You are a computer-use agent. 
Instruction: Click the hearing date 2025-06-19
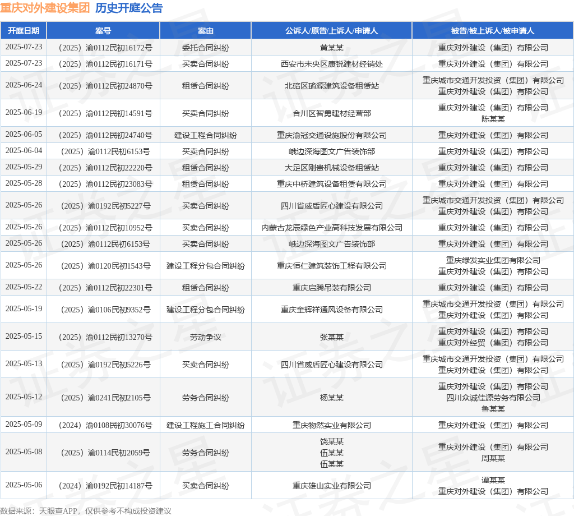24,112
